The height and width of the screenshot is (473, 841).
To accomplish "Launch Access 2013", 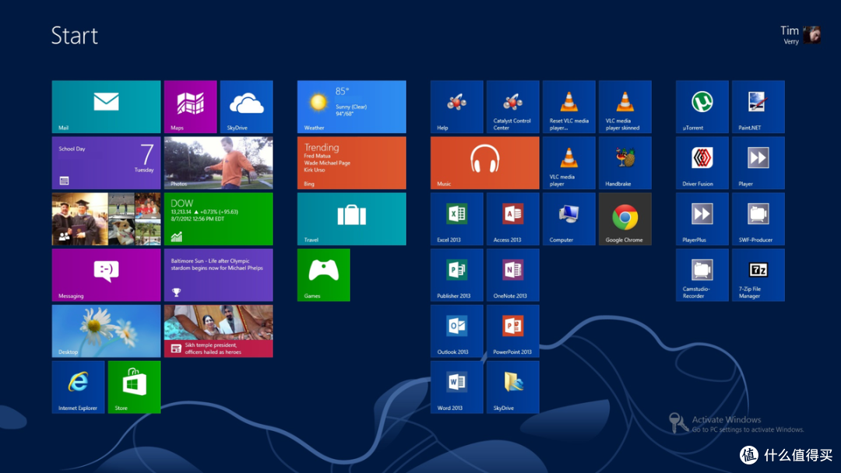I will click(512, 219).
